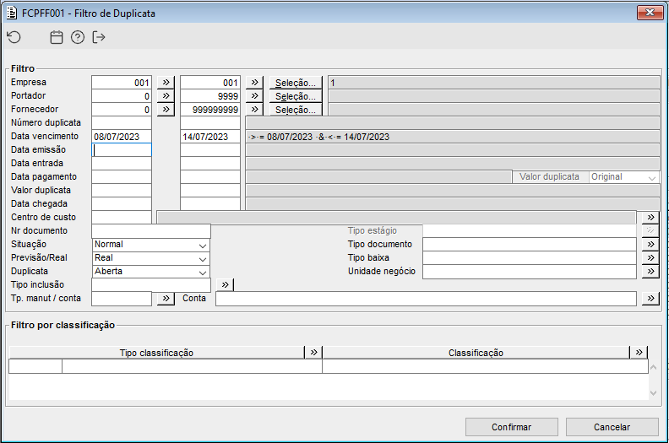
Task: Click the Portador Seleção... button
Action: pyautogui.click(x=296, y=96)
